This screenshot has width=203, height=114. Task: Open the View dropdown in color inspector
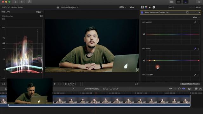point(196,17)
